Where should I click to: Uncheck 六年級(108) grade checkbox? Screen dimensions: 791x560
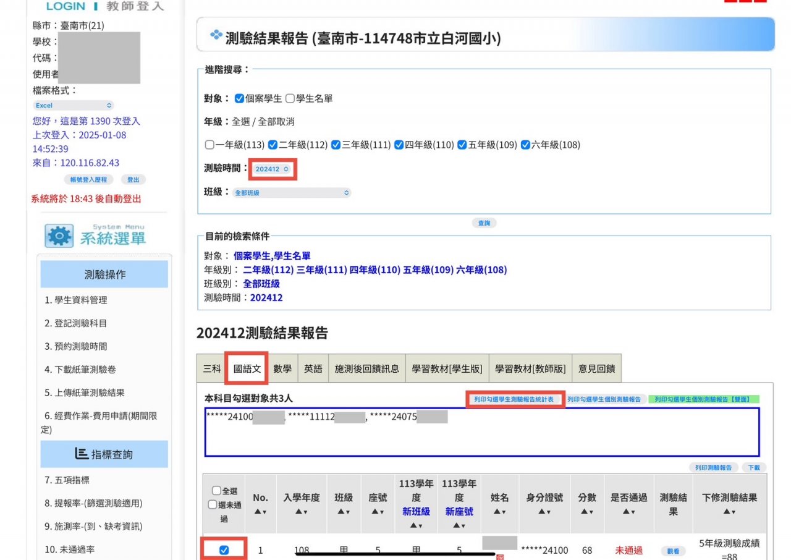[526, 145]
